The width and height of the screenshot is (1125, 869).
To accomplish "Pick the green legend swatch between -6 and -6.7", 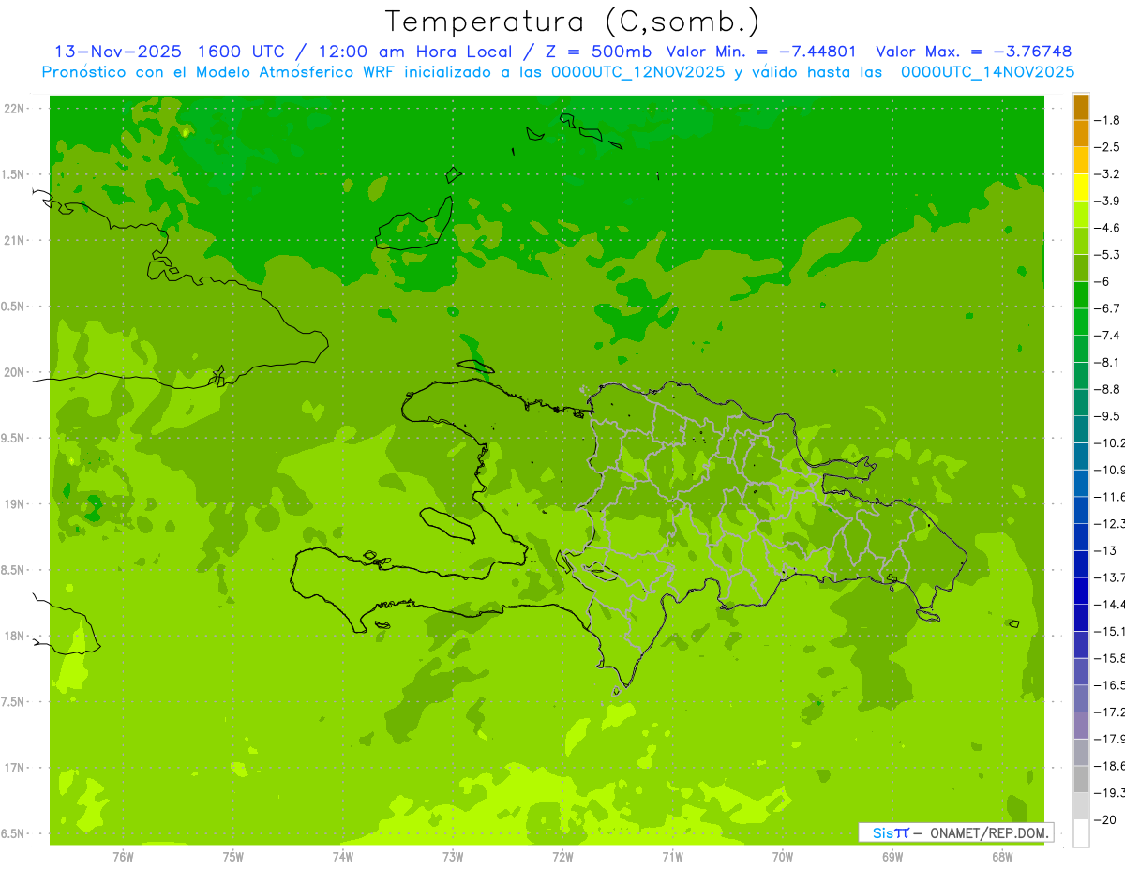I will tap(1082, 295).
